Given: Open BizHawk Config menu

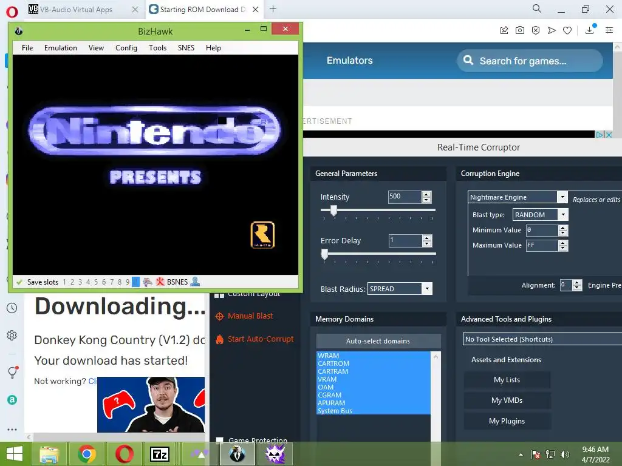Looking at the screenshot, I should point(126,48).
